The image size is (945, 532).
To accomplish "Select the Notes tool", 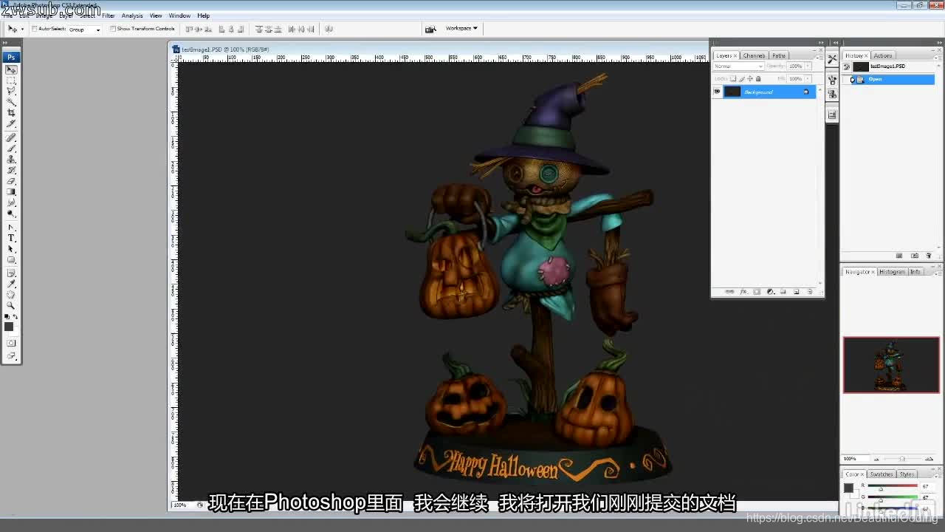I will pyautogui.click(x=11, y=273).
